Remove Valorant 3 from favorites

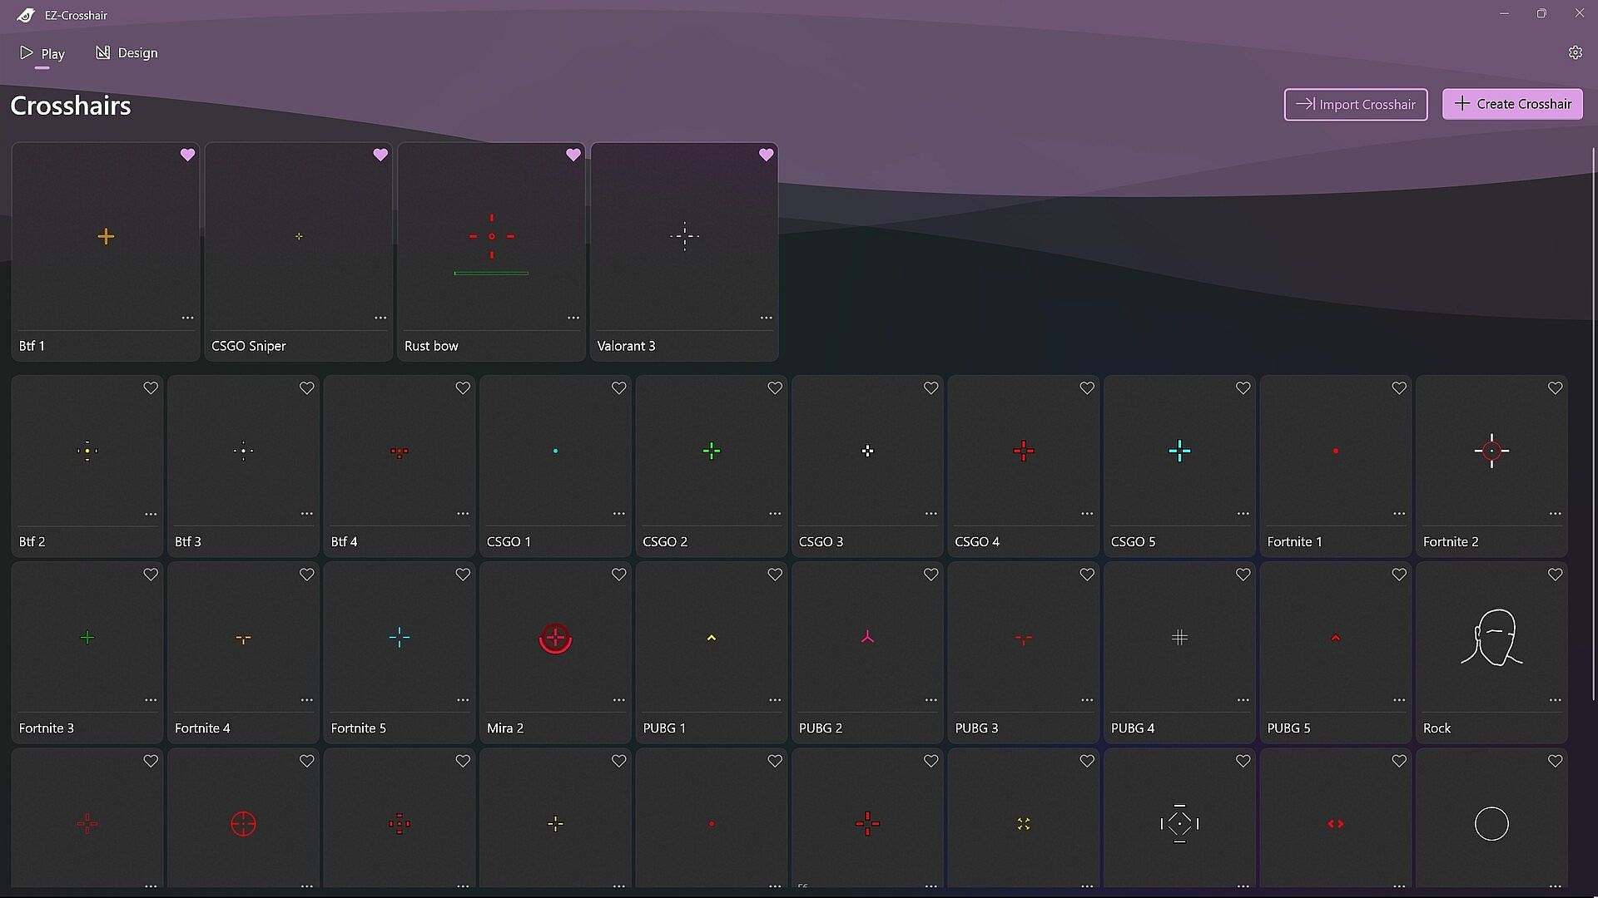tap(766, 155)
